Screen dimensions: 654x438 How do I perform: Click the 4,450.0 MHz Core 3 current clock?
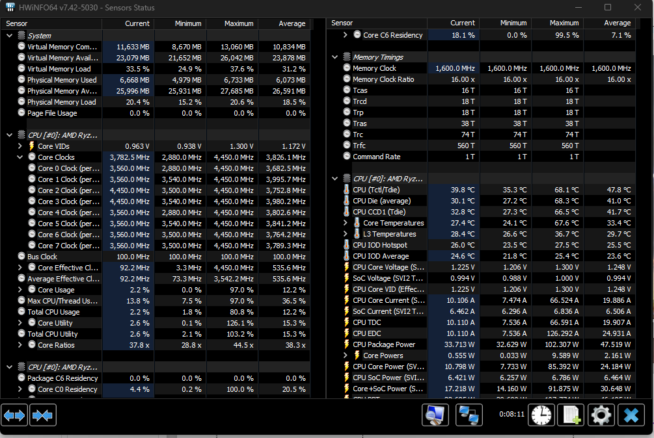(129, 201)
